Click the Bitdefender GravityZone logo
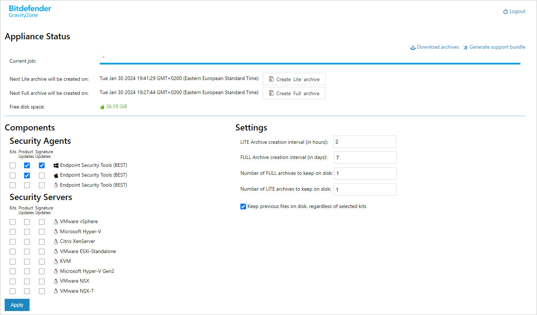The width and height of the screenshot is (537, 315). (30, 11)
